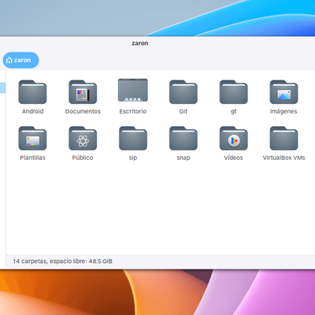Select the Git folder icon
This screenshot has width=315, height=315.
[x=183, y=92]
